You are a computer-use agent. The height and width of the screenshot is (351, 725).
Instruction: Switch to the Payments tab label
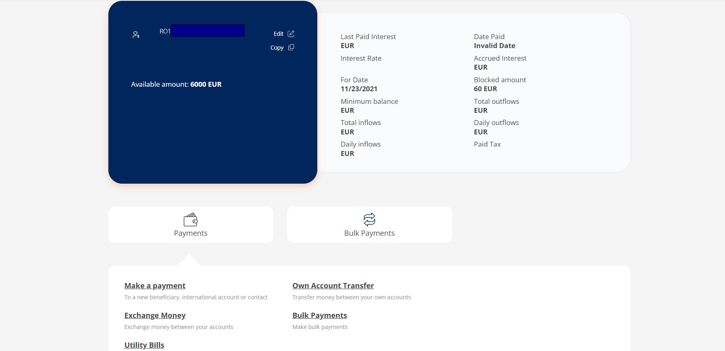[x=191, y=233]
